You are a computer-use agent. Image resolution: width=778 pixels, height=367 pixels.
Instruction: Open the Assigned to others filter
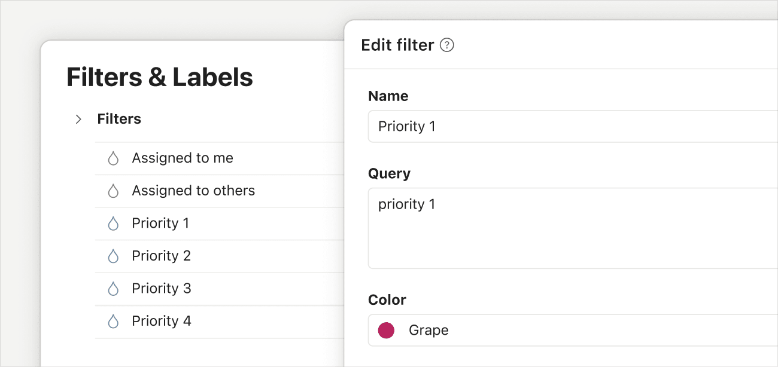click(x=193, y=191)
